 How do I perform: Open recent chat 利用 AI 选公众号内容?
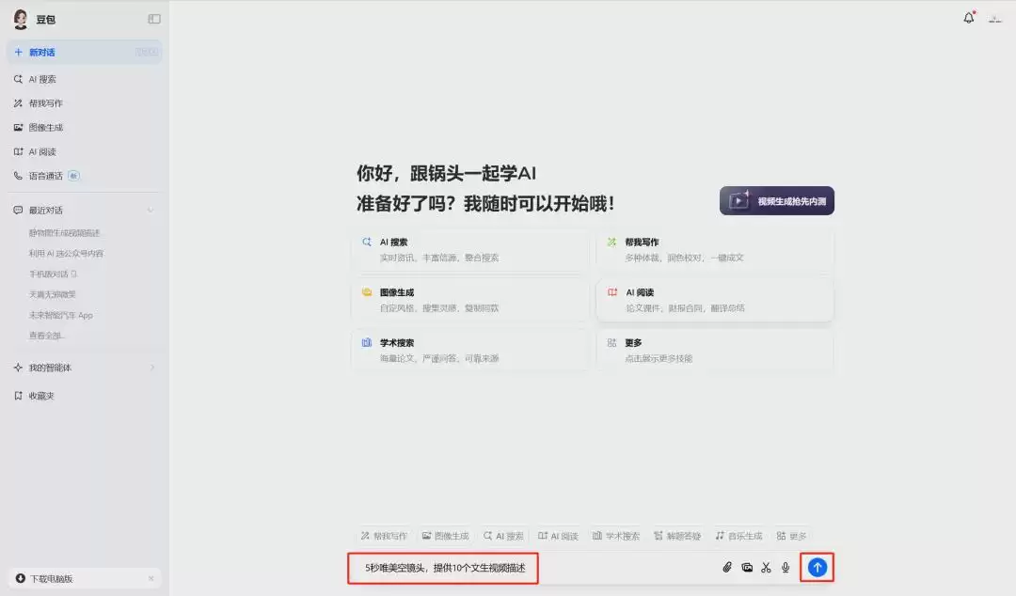click(66, 253)
